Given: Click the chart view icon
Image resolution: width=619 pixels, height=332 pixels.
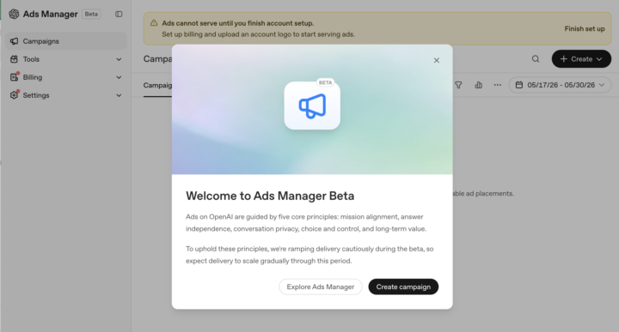Looking at the screenshot, I should [479, 85].
